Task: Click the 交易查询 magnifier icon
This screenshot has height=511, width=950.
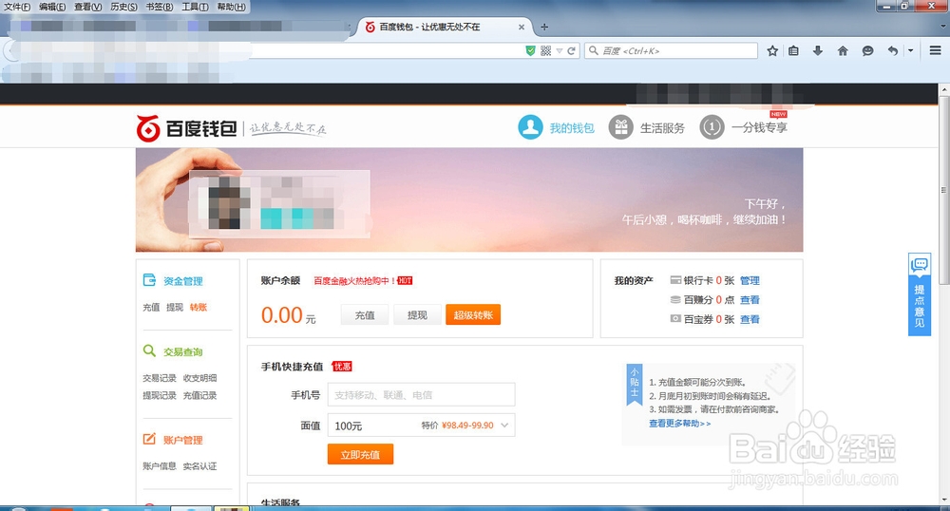Action: (150, 350)
